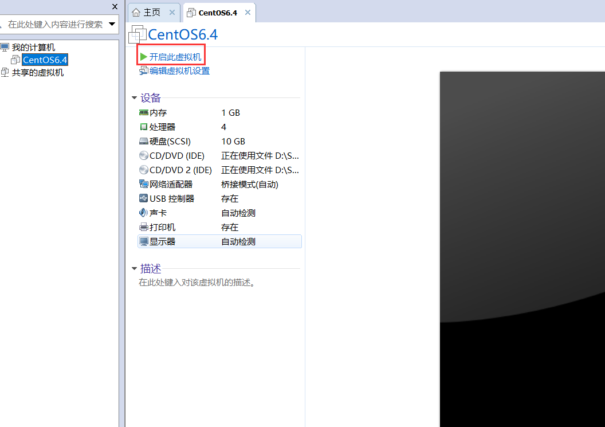Select 共享的虚拟机 in library tree
Viewport: 605px width, 427px height.
coord(37,72)
